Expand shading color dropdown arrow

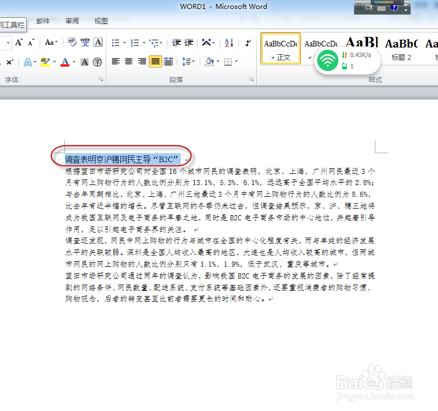tap(218, 61)
